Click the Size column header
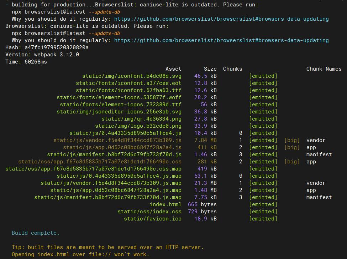347x259 pixels. [x=210, y=69]
